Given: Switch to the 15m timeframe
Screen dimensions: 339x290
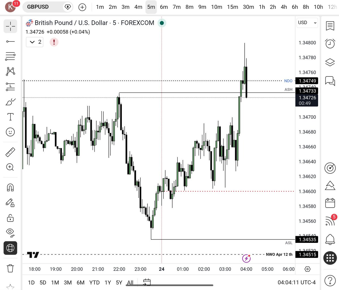Looking at the screenshot, I should (232, 7).
